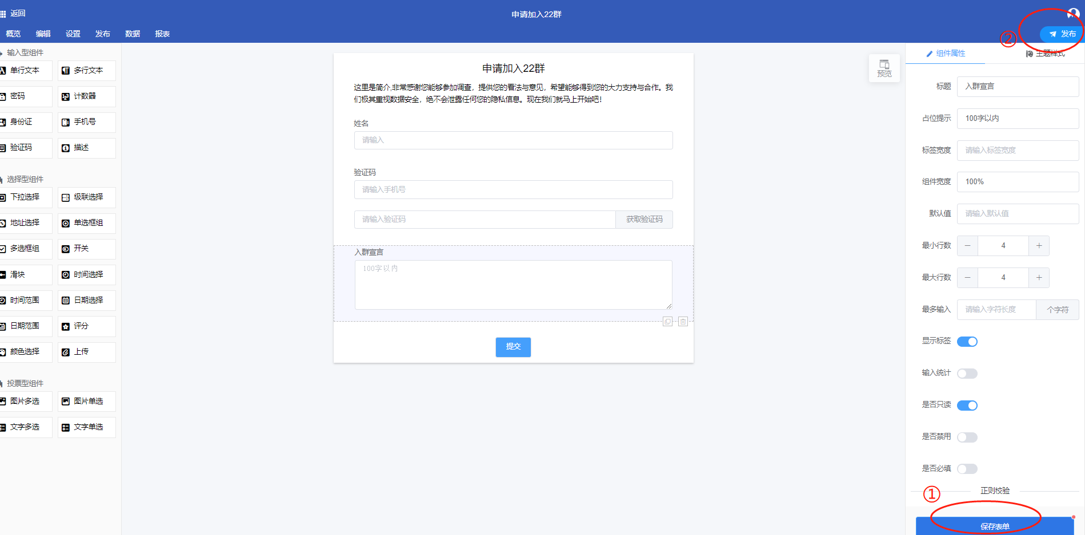The image size is (1085, 535).
Task: Increase 最小行数 with plus button
Action: 1038,246
